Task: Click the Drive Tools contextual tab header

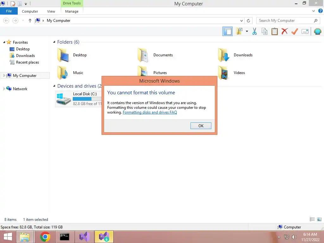Action: [x=72, y=3]
